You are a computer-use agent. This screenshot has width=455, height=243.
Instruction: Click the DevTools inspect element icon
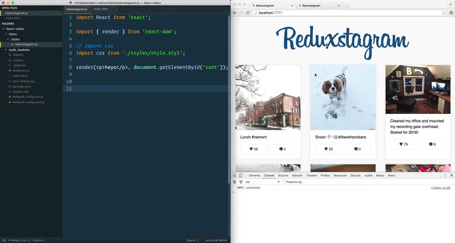235,176
